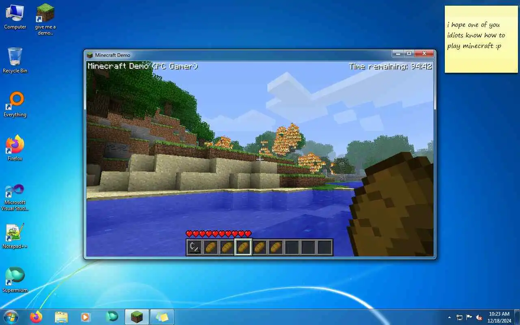Select the Supermium desktop shortcut
The image size is (520, 325).
pos(15,280)
